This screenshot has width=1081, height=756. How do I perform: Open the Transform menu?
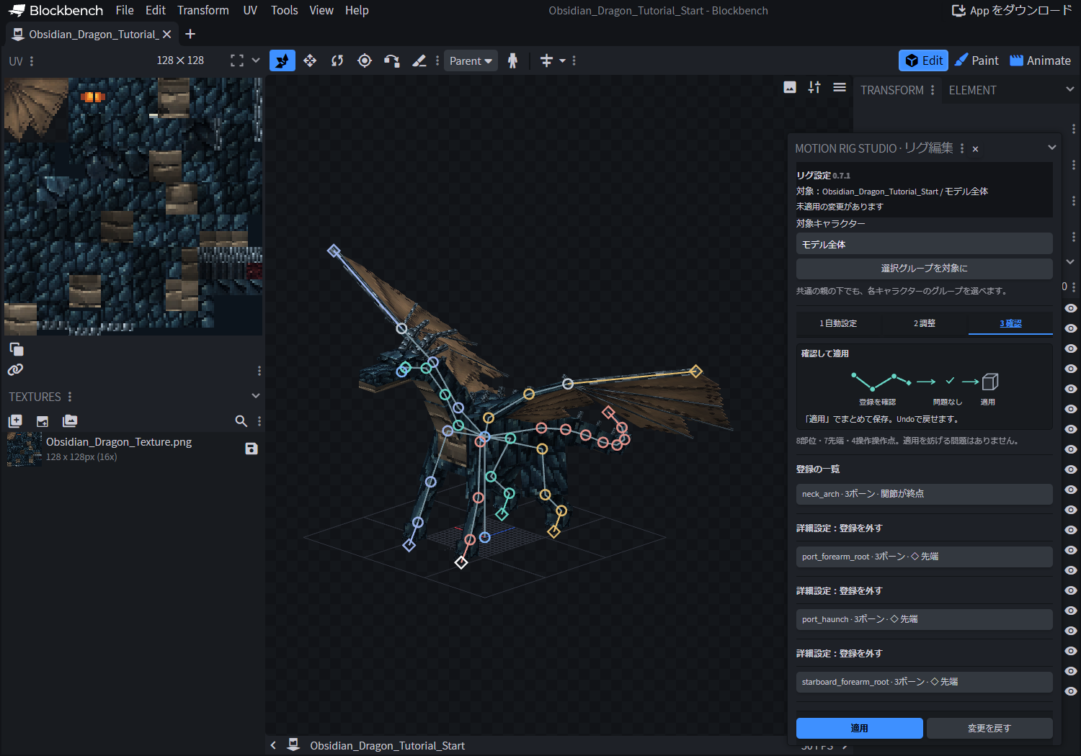pyautogui.click(x=203, y=10)
